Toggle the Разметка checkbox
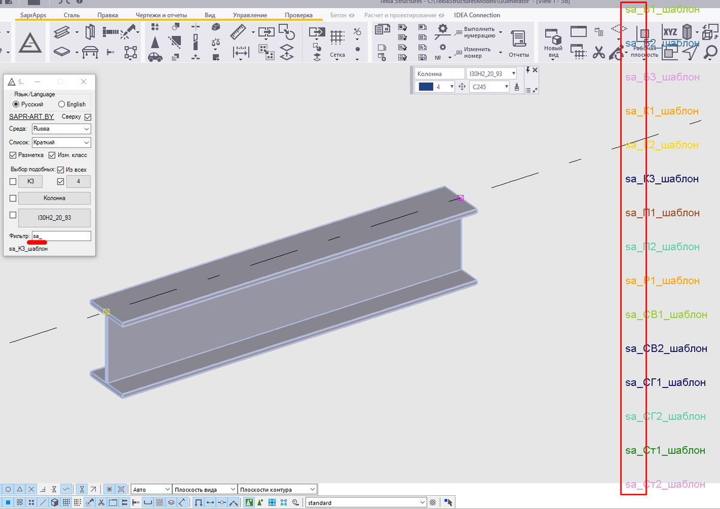 (x=13, y=155)
